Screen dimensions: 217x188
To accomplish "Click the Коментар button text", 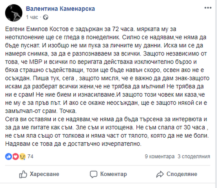I will tap(114, 174).
